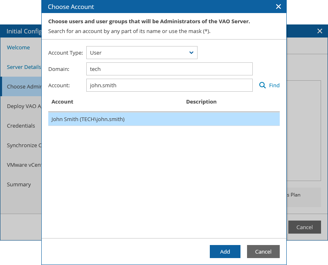Image resolution: width=328 pixels, height=265 pixels.
Task: Click the Add button
Action: click(x=225, y=252)
